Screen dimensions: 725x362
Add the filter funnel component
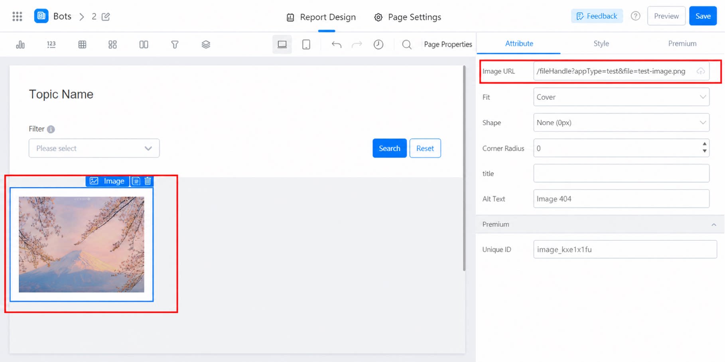click(x=175, y=44)
